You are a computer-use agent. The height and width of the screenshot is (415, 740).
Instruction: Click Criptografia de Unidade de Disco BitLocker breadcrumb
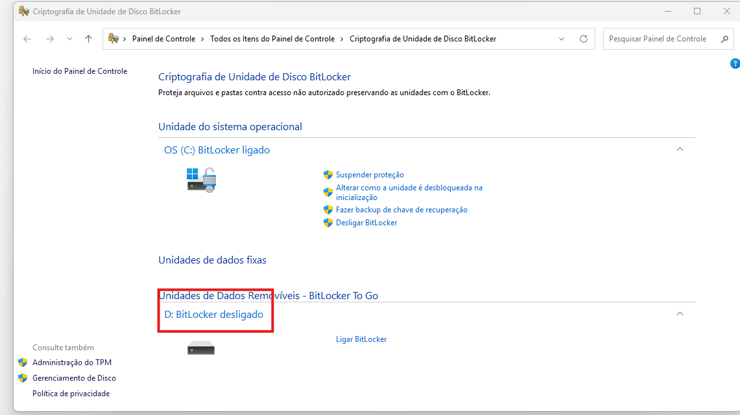[423, 39]
